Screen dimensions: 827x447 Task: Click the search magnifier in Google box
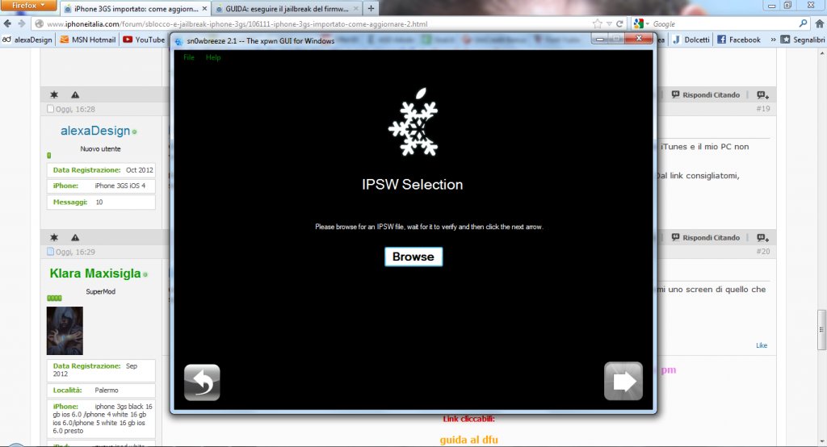804,24
